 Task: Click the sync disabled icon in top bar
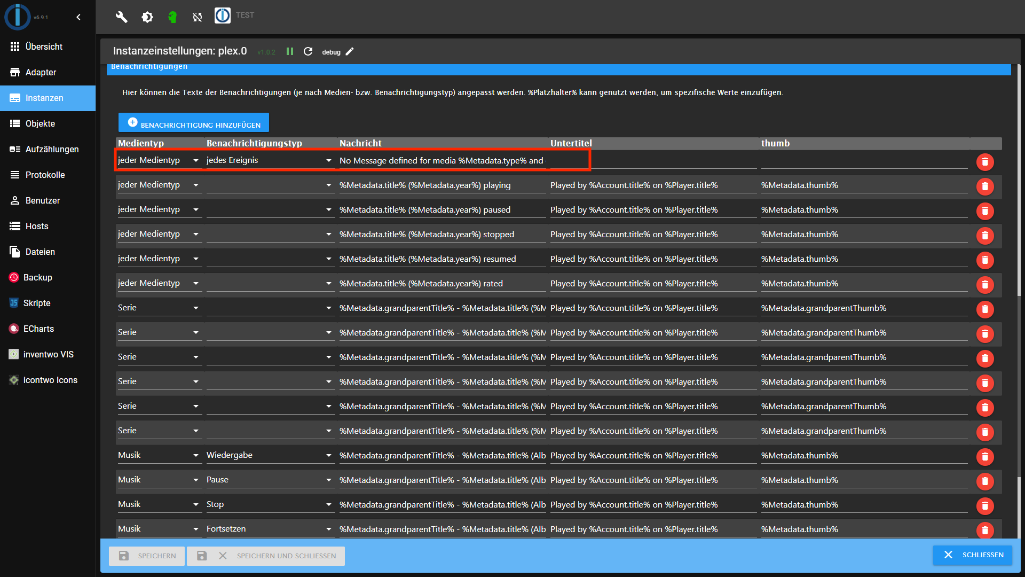point(198,17)
